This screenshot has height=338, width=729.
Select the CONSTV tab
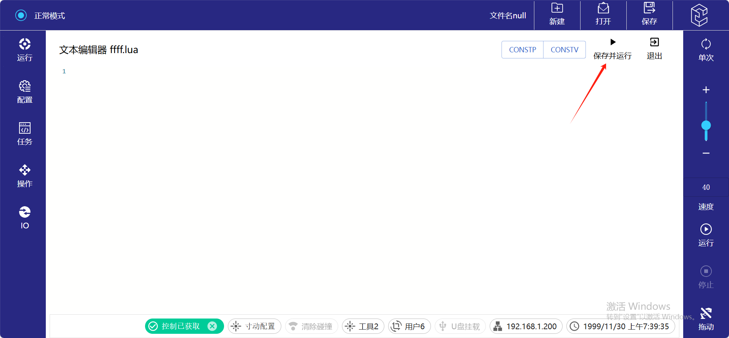[564, 50]
